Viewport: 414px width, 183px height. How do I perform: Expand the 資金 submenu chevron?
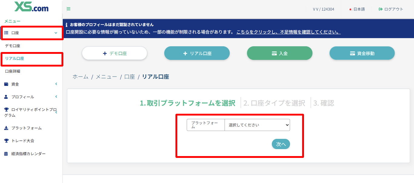(x=56, y=84)
